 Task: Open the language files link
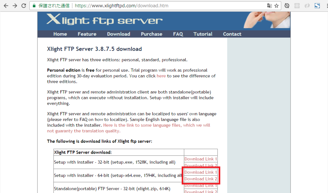tap(128, 128)
